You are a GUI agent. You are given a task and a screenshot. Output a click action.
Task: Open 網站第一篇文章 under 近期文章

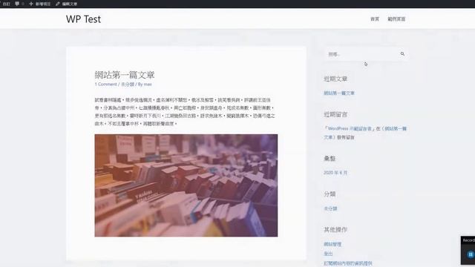point(339,93)
